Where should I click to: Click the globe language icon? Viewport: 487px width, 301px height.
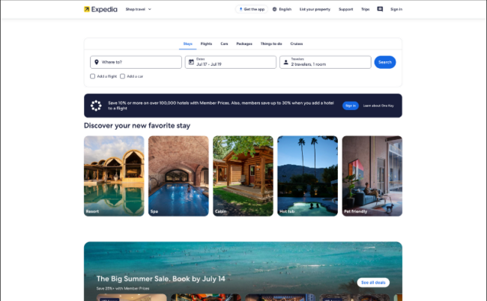tap(274, 9)
